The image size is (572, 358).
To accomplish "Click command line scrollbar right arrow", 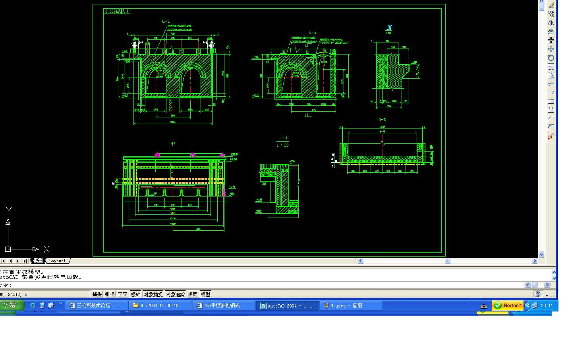I will (547, 285).
